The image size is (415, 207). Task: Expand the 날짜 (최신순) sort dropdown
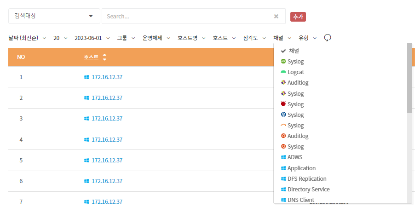[27, 38]
